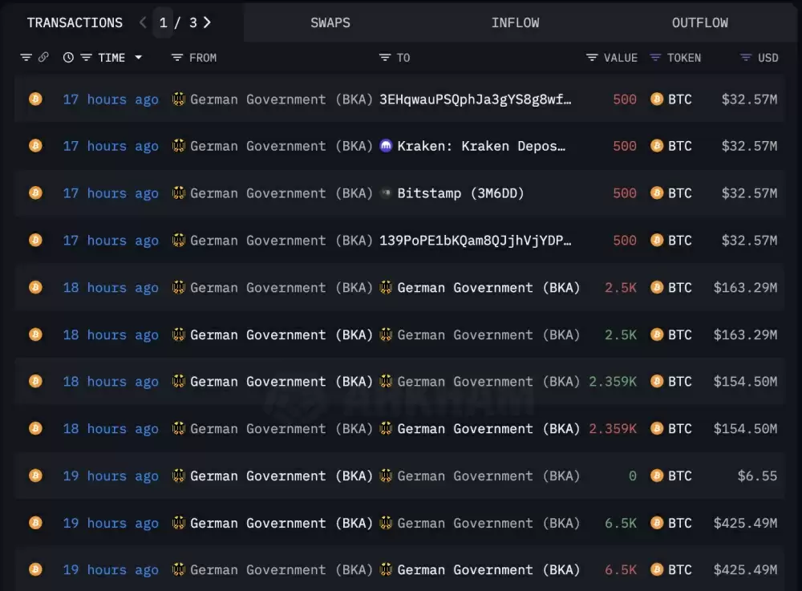
Task: Switch to the SWAPS tab
Action: click(330, 22)
